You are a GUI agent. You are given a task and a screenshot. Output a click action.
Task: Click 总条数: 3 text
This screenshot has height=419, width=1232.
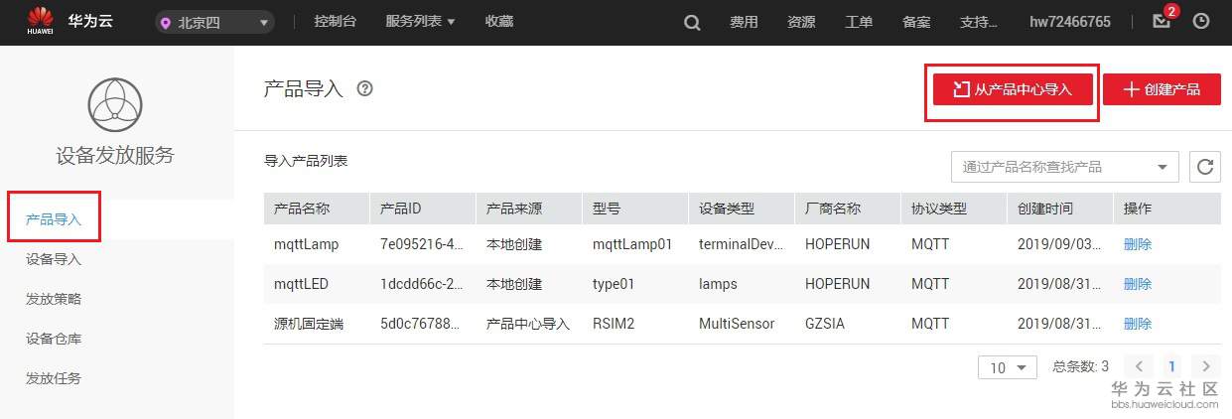pos(1081,366)
